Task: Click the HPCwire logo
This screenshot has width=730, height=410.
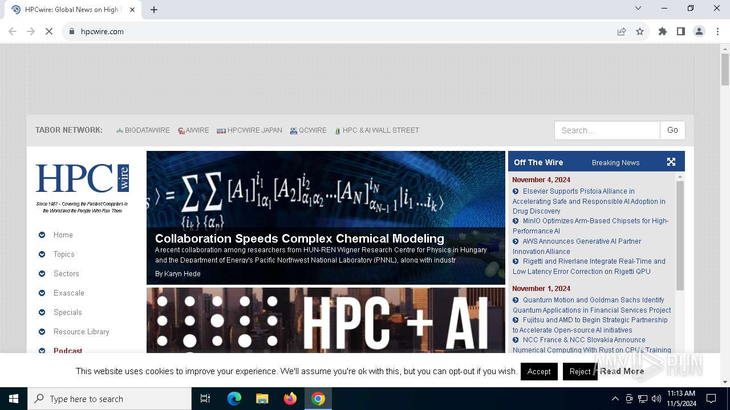Action: pyautogui.click(x=82, y=178)
